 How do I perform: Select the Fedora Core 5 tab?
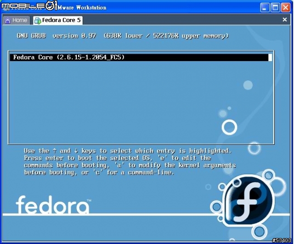click(58, 20)
